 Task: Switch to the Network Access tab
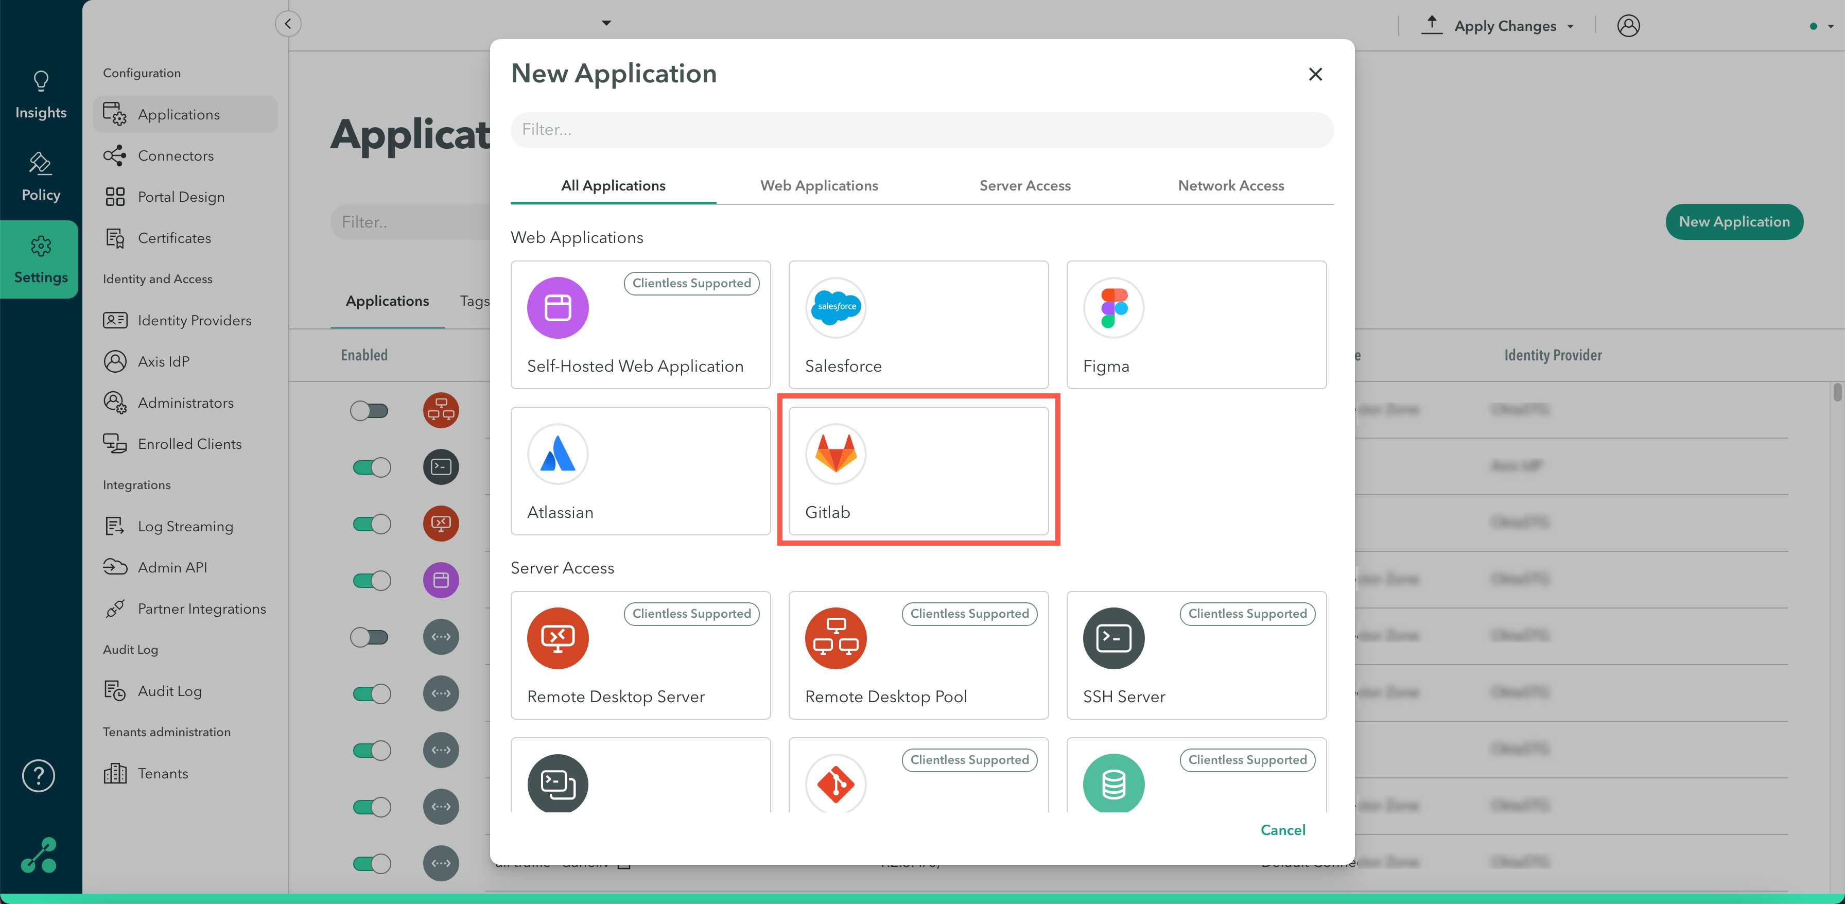1230,185
